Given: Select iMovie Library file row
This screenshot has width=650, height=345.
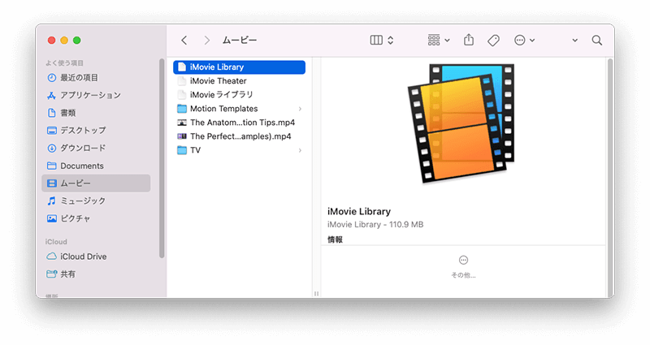Looking at the screenshot, I should tap(239, 67).
